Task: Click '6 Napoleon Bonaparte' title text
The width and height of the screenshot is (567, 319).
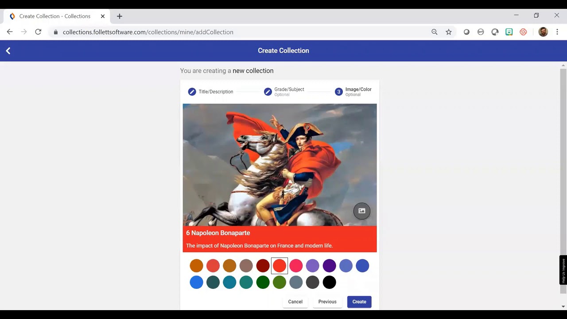Action: [x=218, y=233]
